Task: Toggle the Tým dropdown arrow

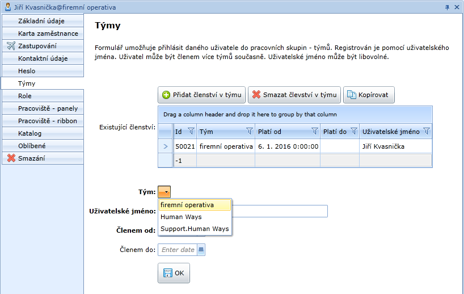Action: coord(164,192)
